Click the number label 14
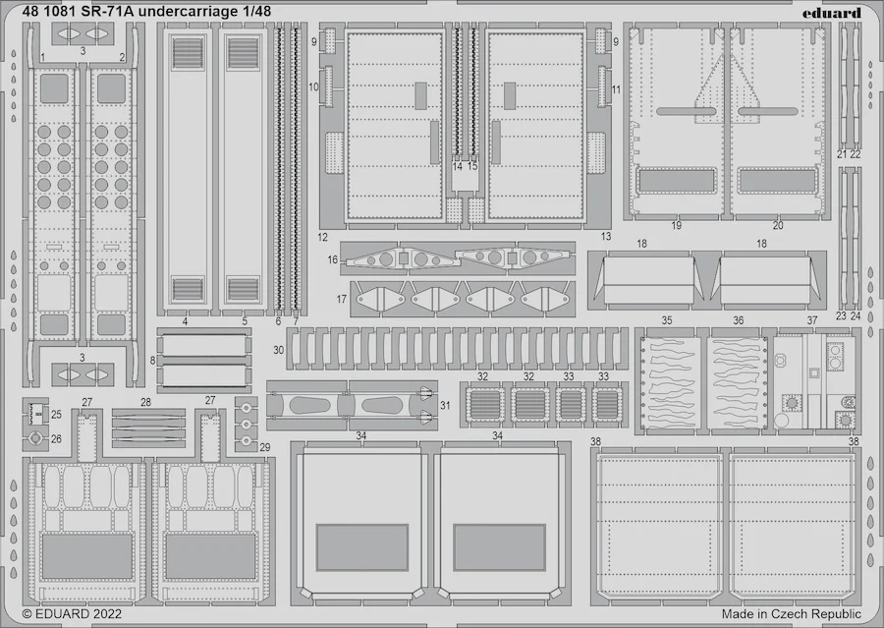Screen dimensions: 884x628 tap(457, 166)
